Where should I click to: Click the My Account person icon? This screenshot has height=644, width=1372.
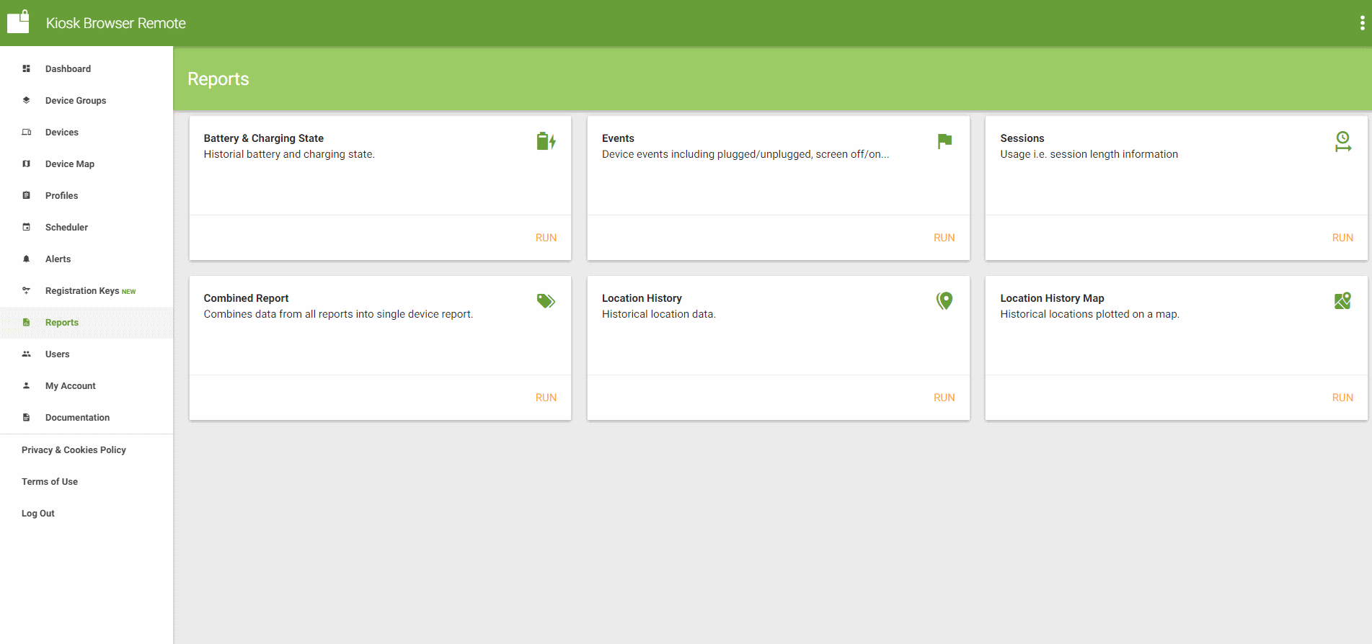click(x=27, y=385)
